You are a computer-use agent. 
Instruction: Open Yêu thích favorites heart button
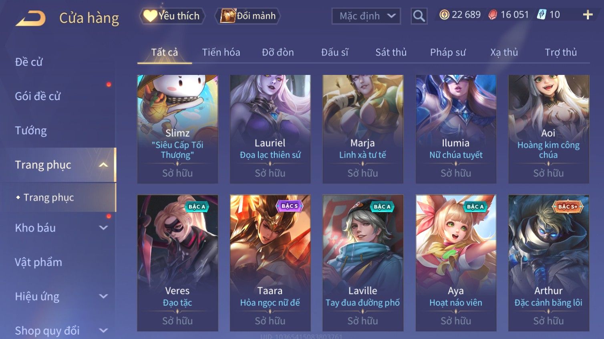[x=172, y=16]
